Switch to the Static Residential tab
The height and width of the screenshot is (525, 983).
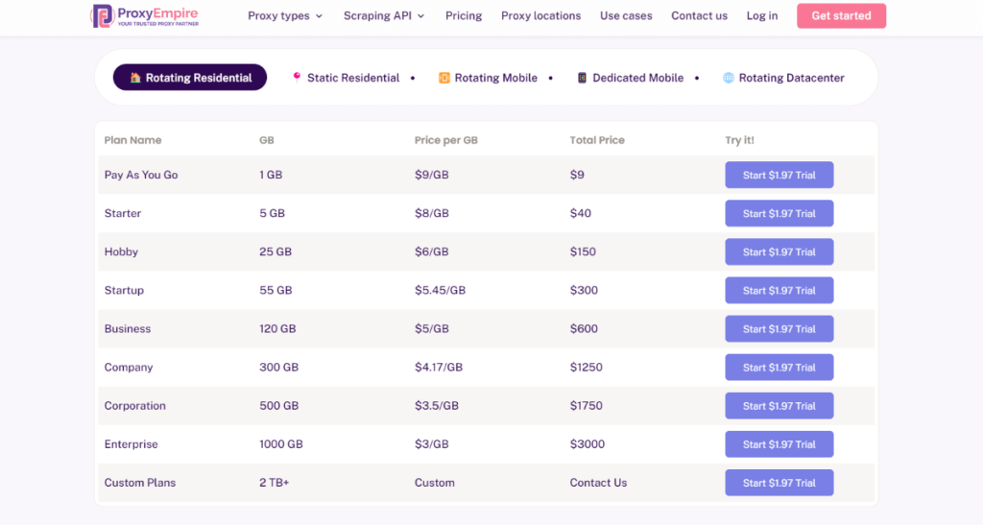click(352, 78)
